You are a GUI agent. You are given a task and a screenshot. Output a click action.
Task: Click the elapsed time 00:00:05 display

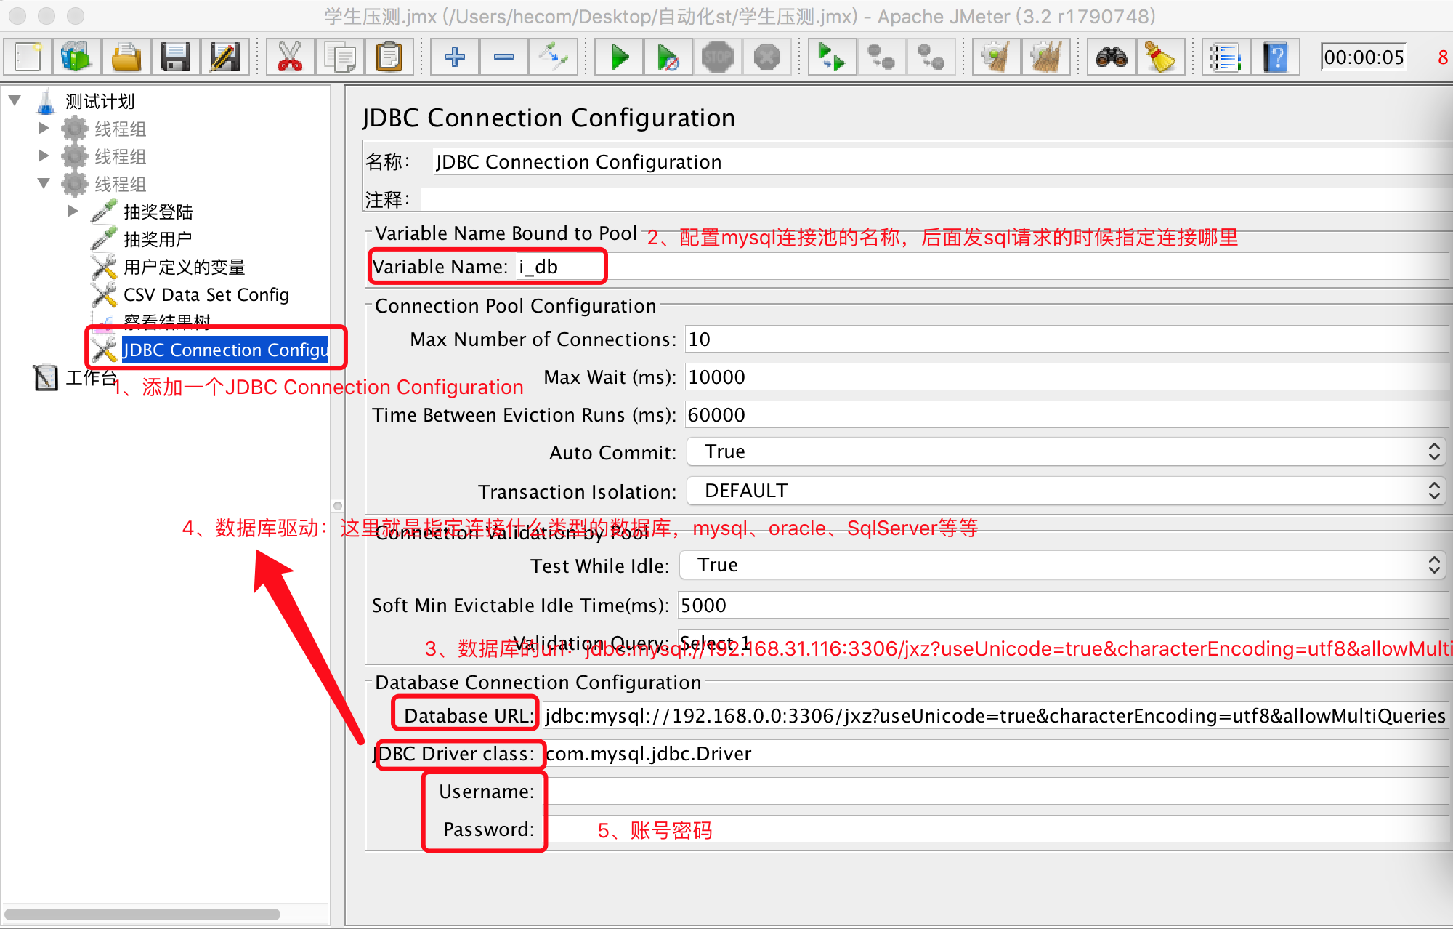1364,57
